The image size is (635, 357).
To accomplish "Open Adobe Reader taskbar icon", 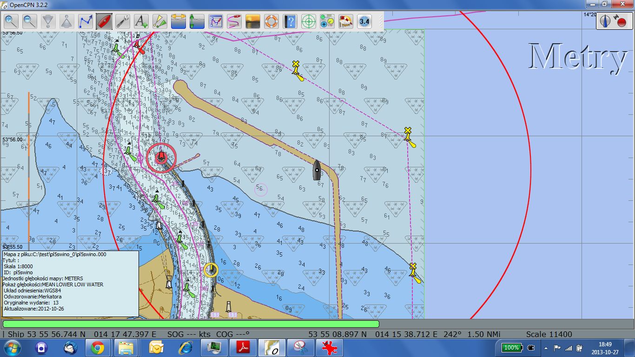I will tap(244, 347).
